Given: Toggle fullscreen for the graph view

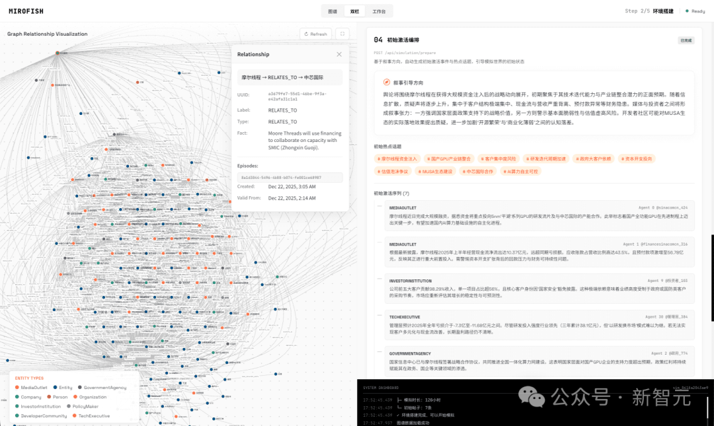Looking at the screenshot, I should tap(342, 34).
